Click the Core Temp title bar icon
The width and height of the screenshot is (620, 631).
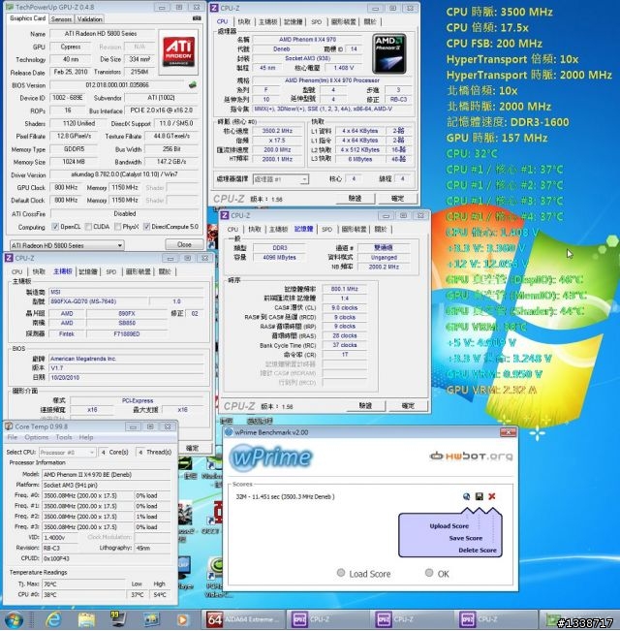[9, 426]
